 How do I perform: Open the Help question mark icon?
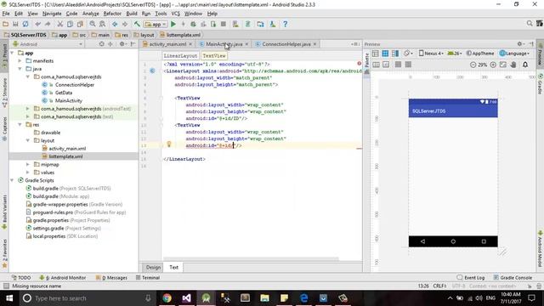tap(286, 24)
